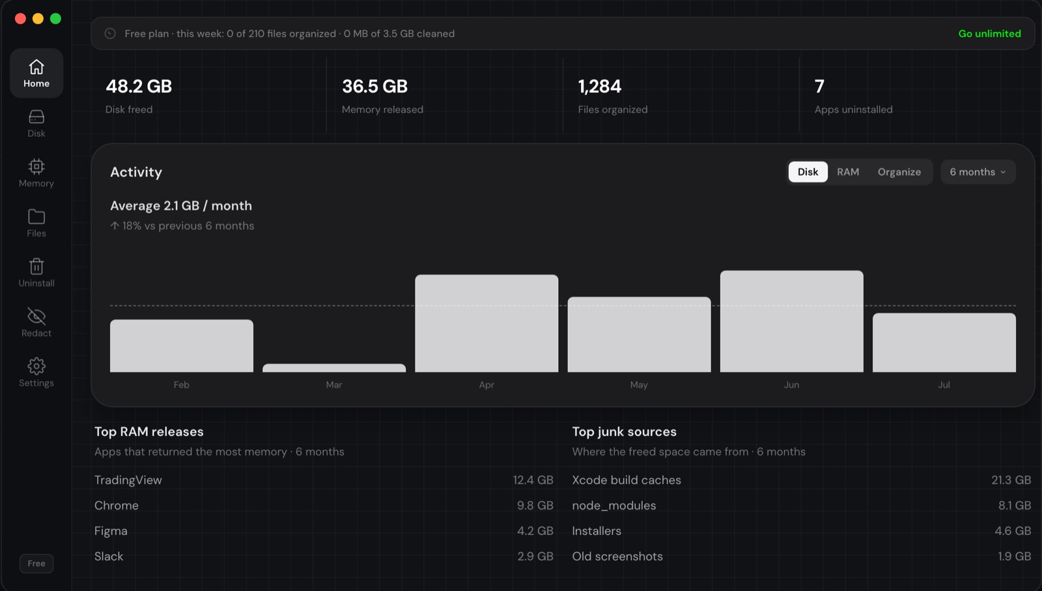This screenshot has height=591, width=1042.
Task: Open the Files organizer section
Action: pyautogui.click(x=36, y=223)
